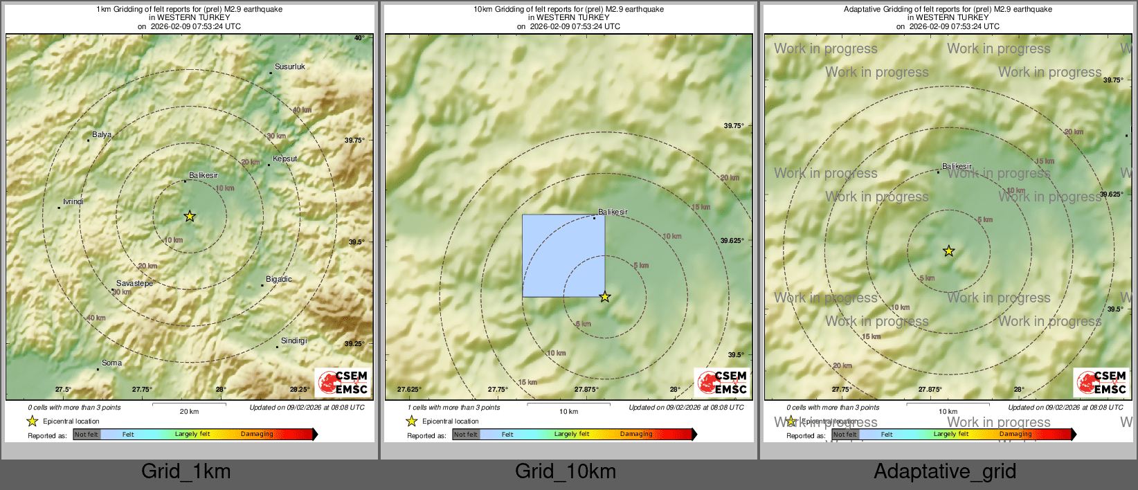
Task: Open the Grid_10km map thumbnail caption
Action: click(565, 471)
